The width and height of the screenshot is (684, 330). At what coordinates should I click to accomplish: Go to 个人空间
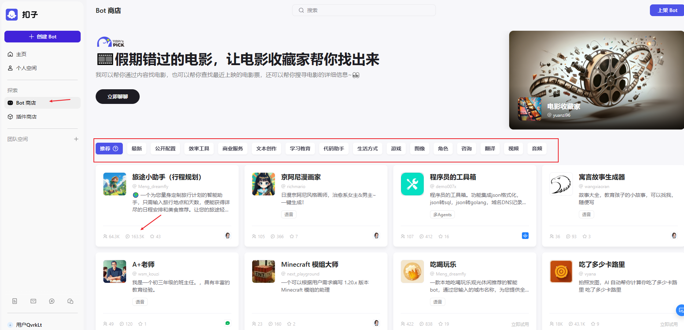click(43, 68)
